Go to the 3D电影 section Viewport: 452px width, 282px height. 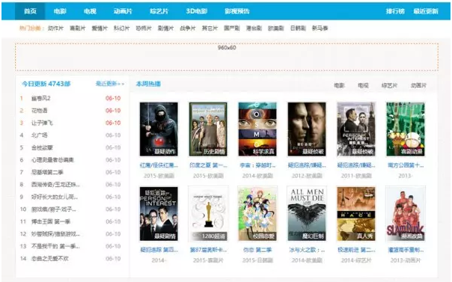tap(197, 11)
